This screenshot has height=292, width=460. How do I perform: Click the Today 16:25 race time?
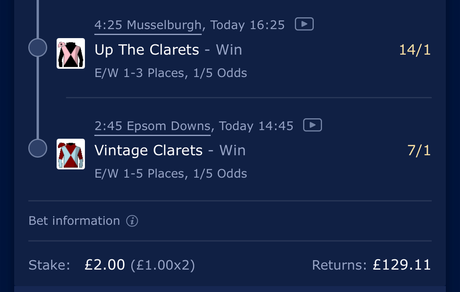pyautogui.click(x=247, y=25)
